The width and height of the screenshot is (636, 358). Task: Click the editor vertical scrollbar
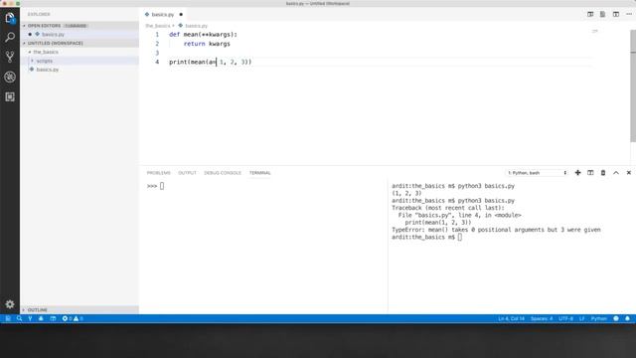[633, 86]
